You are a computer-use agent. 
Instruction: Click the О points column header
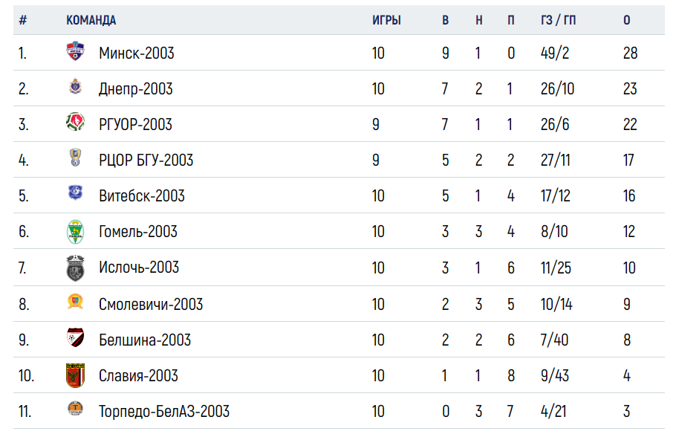pos(626,20)
